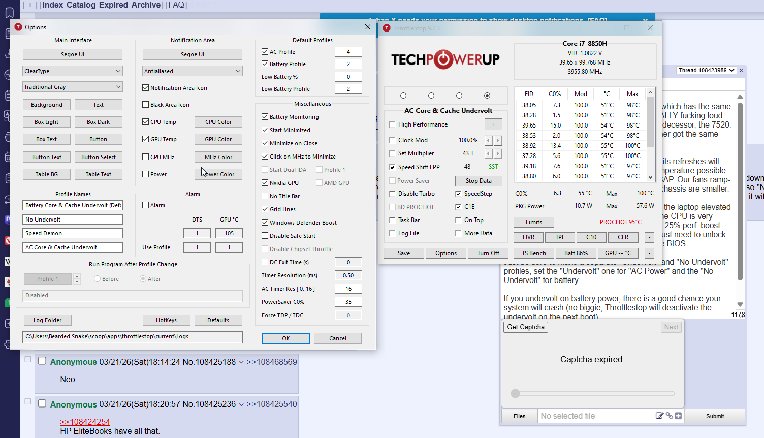Viewport: 764px width, 438px height.
Task: Open the HotKeys settings button
Action: [x=166, y=320]
